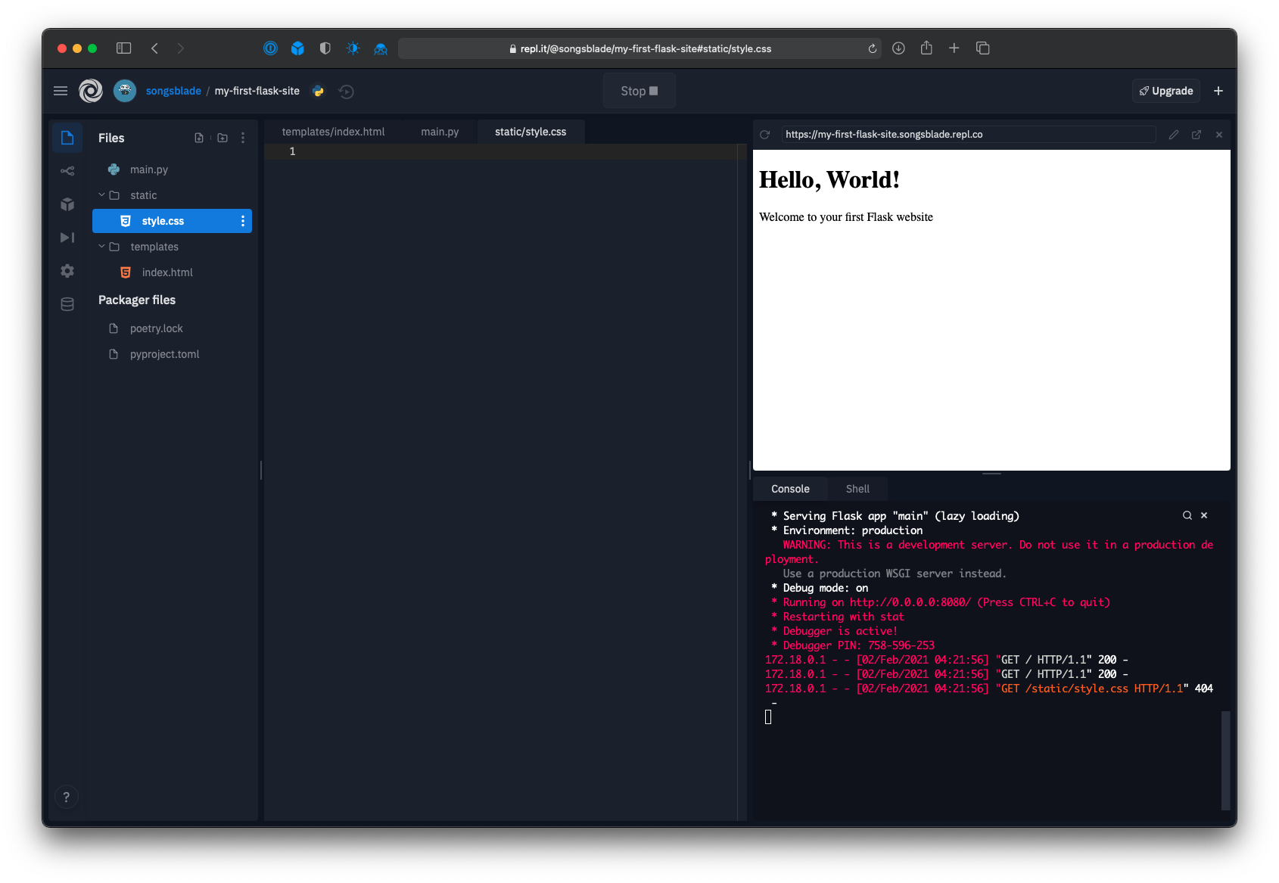Open the Settings panel in the sidebar
This screenshot has width=1279, height=883.
67,270
